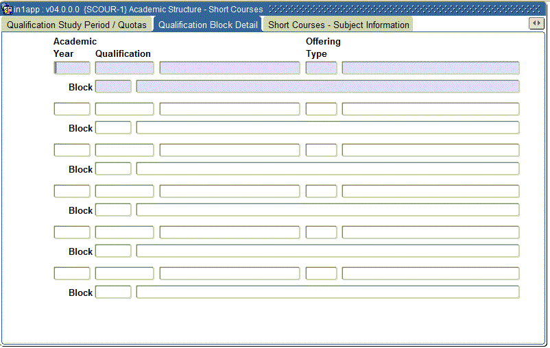Click the fifth row Academic Year field
The height and width of the screenshot is (348, 550).
click(x=72, y=232)
